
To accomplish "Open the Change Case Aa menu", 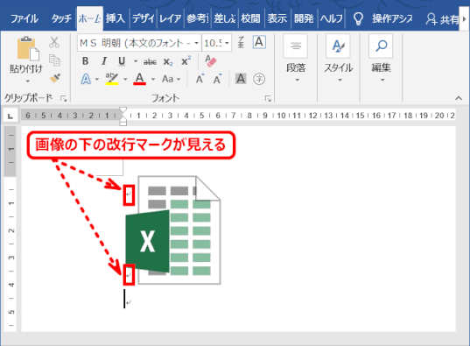I will 172,79.
